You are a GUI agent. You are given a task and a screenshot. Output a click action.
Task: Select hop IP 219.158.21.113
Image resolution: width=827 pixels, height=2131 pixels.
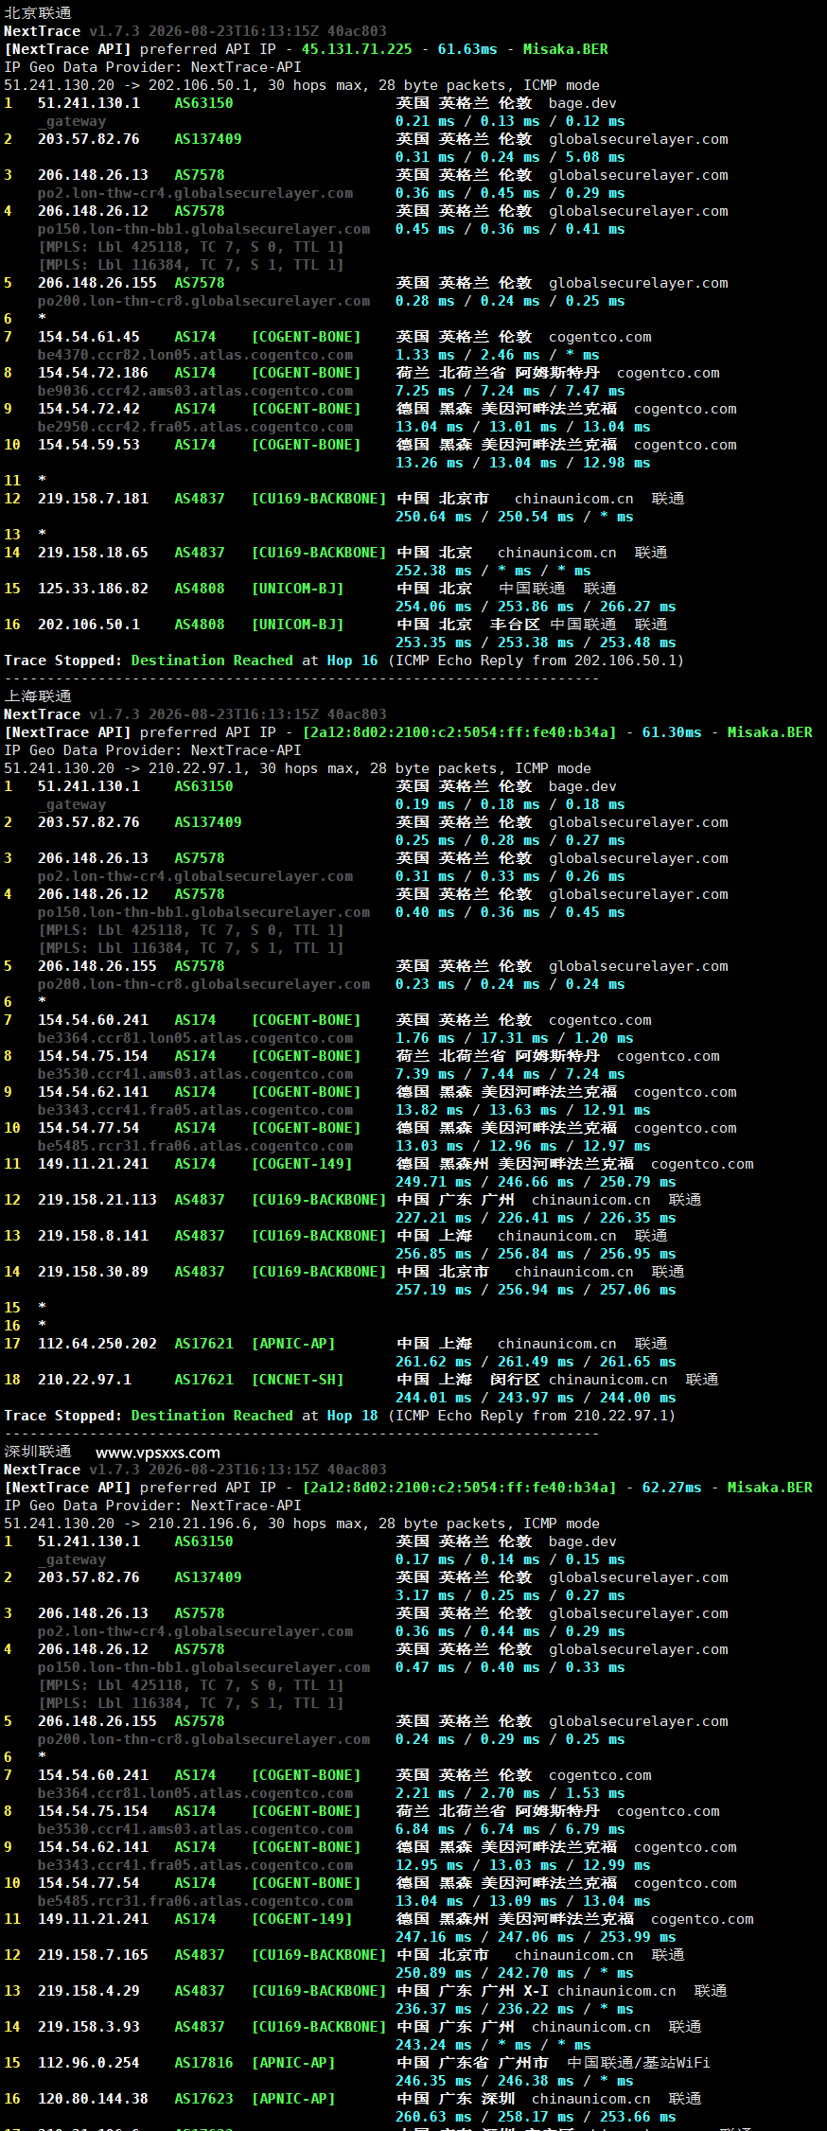point(97,1200)
